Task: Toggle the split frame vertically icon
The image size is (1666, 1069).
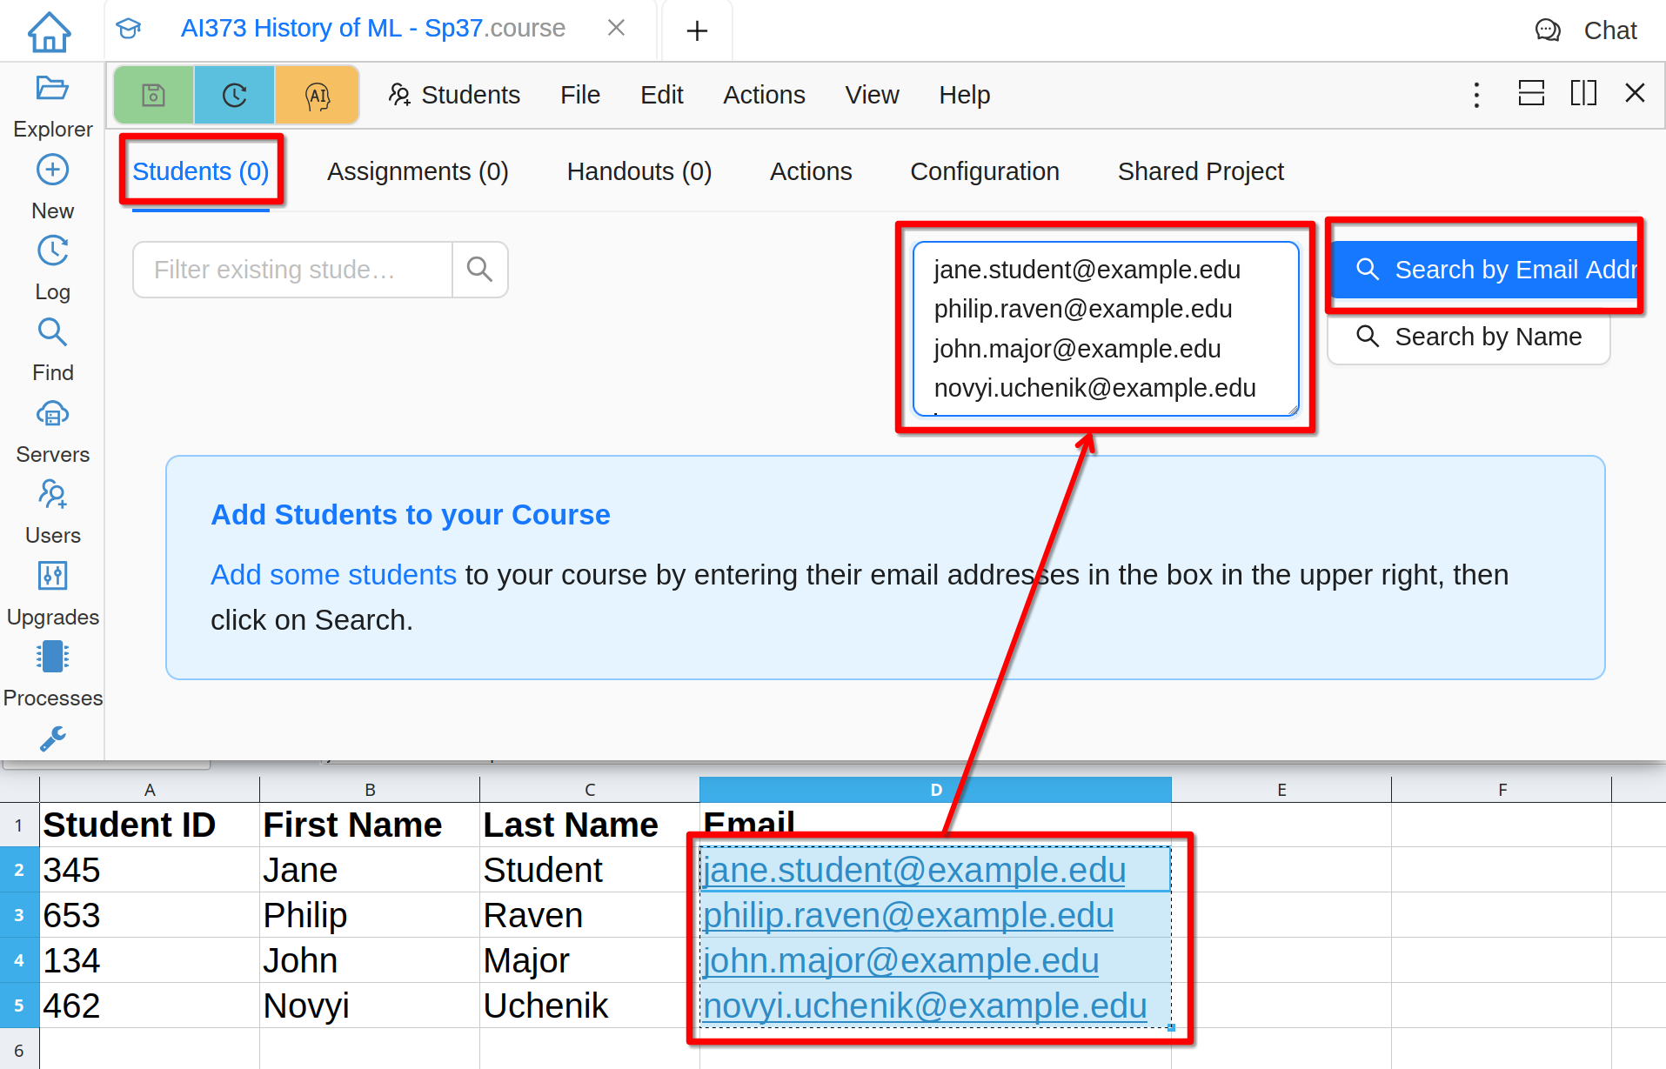Action: 1583,94
